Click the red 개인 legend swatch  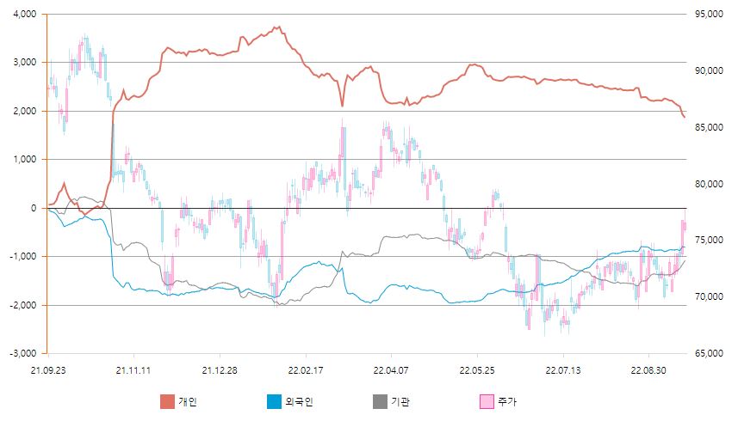click(167, 401)
